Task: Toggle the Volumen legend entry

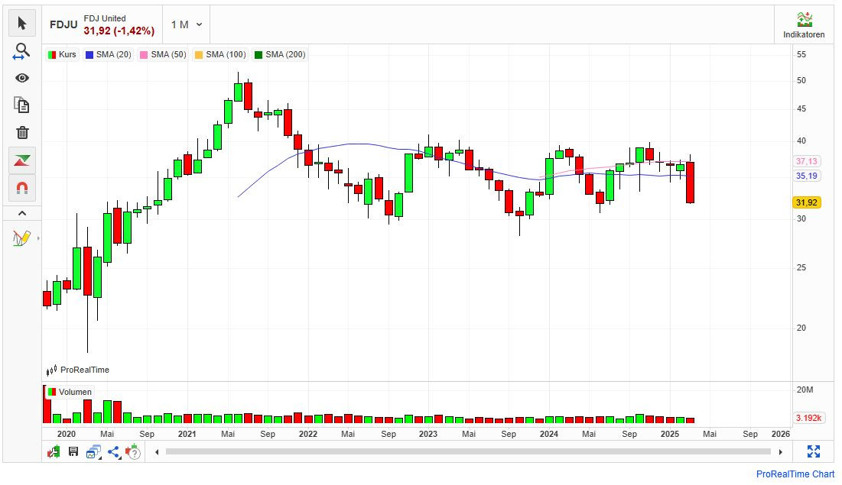Action: coord(70,392)
